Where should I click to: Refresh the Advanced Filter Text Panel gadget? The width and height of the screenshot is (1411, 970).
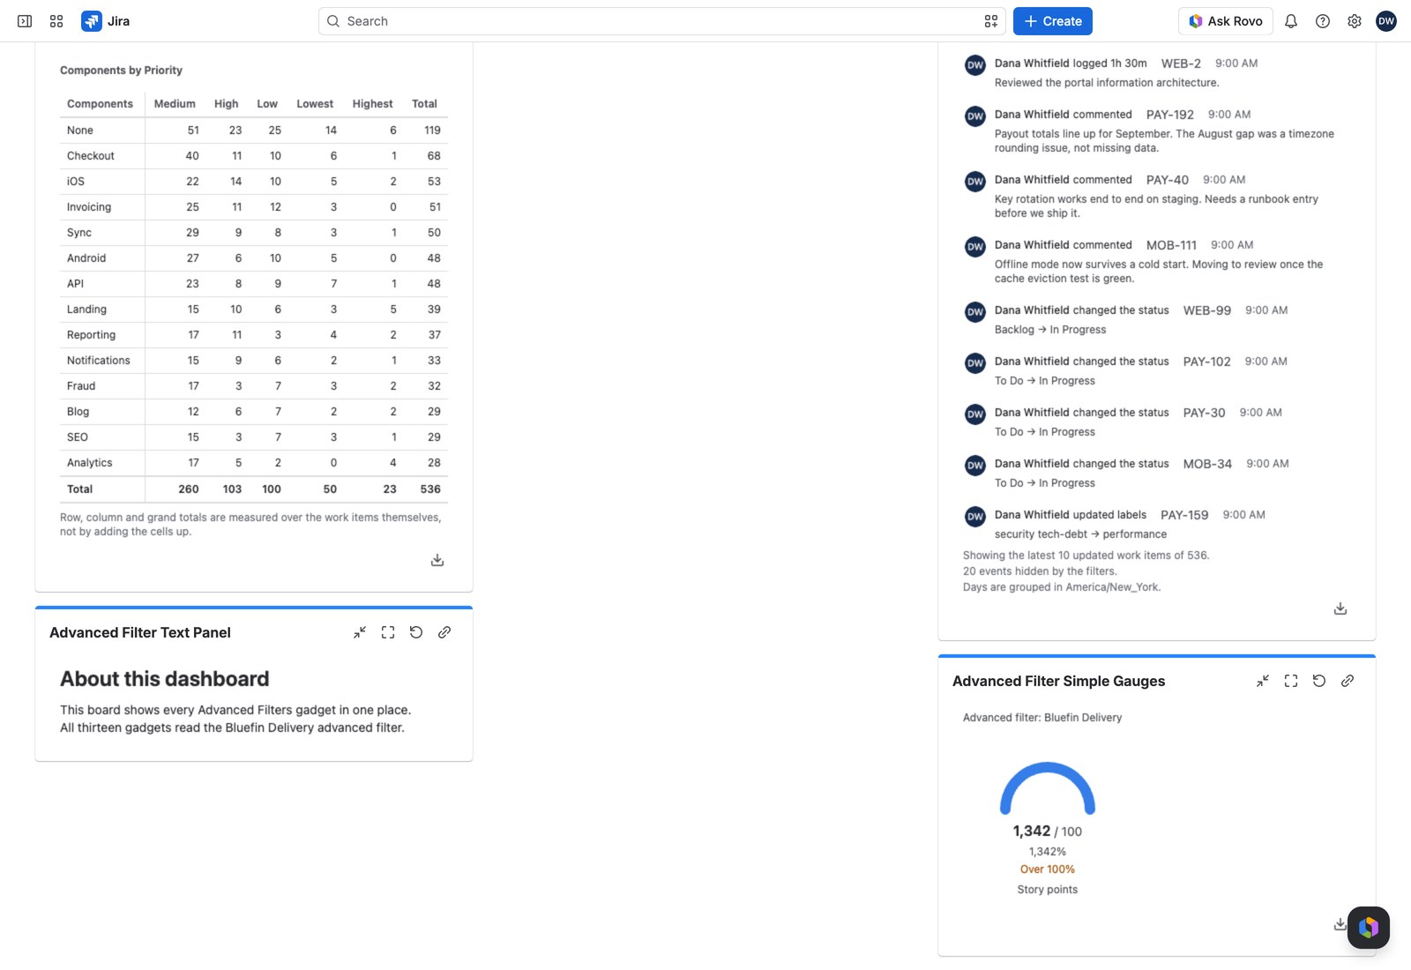(416, 632)
